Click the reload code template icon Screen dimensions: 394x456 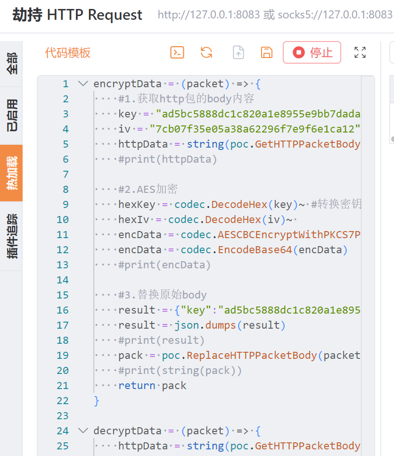tap(206, 53)
